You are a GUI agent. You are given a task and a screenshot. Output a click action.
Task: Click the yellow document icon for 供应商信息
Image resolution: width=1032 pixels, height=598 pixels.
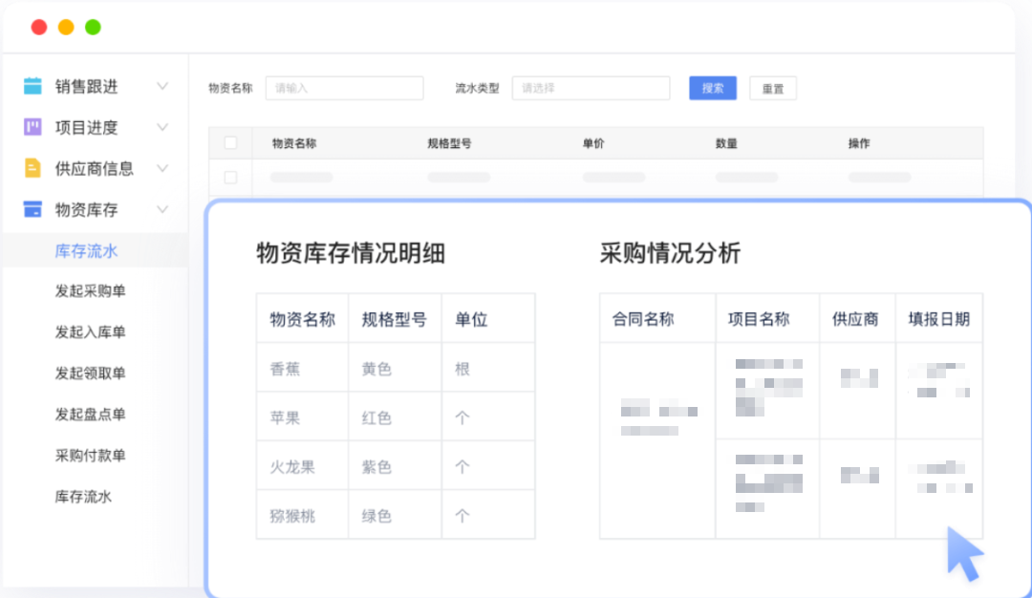click(32, 168)
